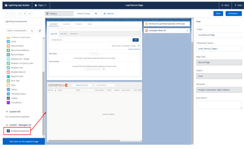
Task: Click the canvas horizontal scrollbar
Action: tap(84, 140)
